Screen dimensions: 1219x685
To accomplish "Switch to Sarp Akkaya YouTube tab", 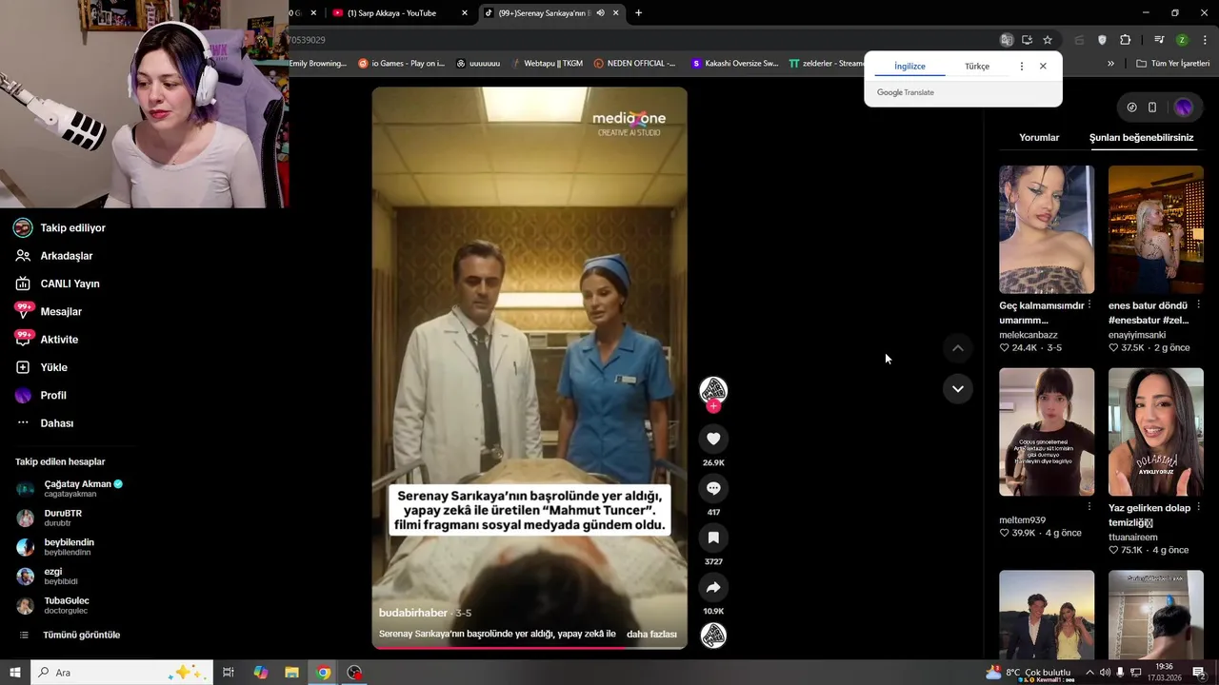I will point(391,13).
